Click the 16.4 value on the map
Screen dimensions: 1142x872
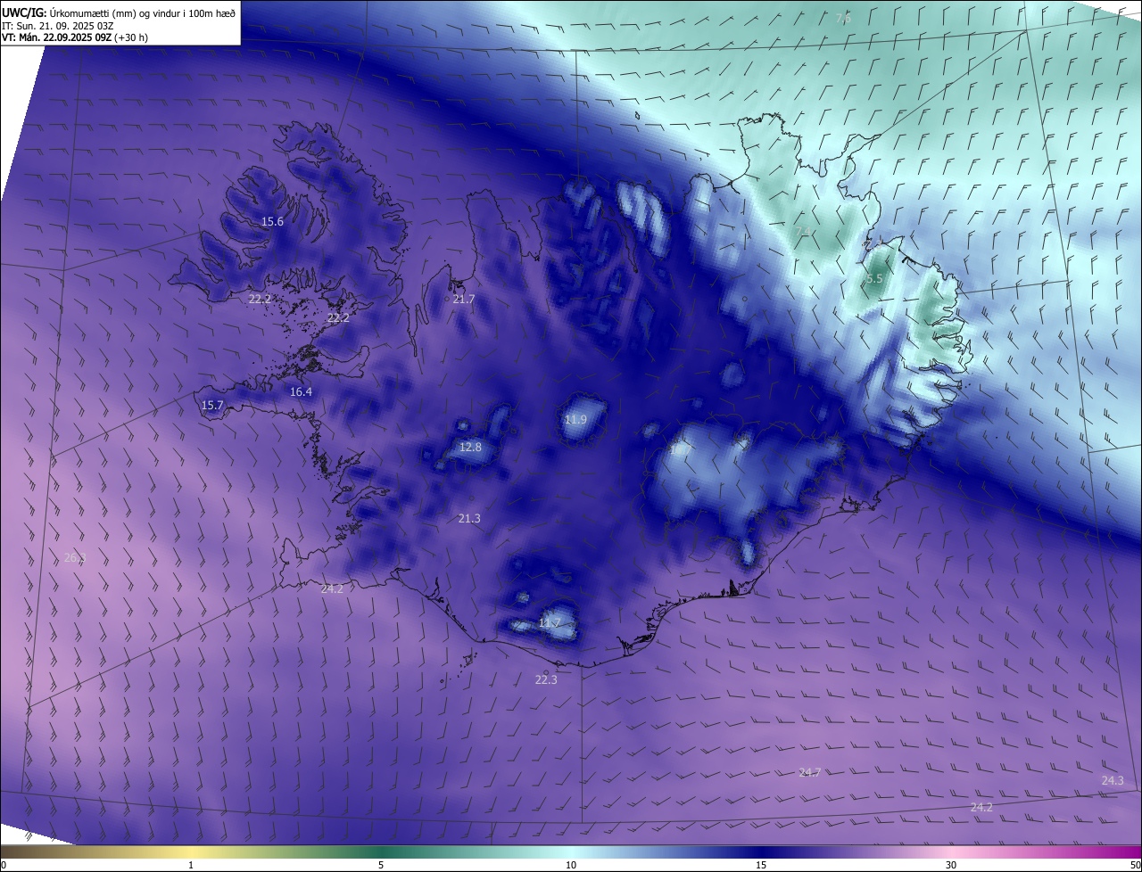(x=301, y=391)
